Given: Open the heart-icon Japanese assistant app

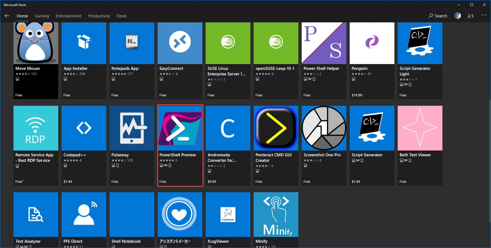Looking at the screenshot, I should tap(180, 215).
